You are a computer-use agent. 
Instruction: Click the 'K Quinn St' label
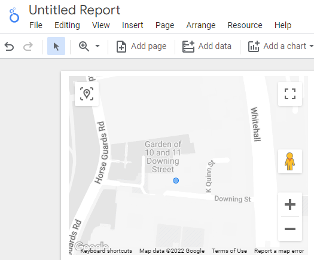[210, 176]
